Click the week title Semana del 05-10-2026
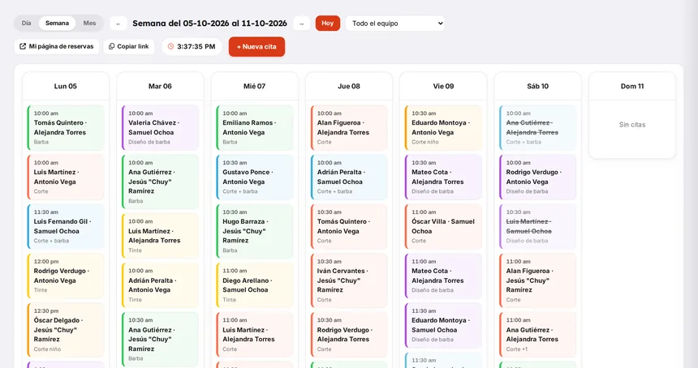The height and width of the screenshot is (368, 698). 209,24
